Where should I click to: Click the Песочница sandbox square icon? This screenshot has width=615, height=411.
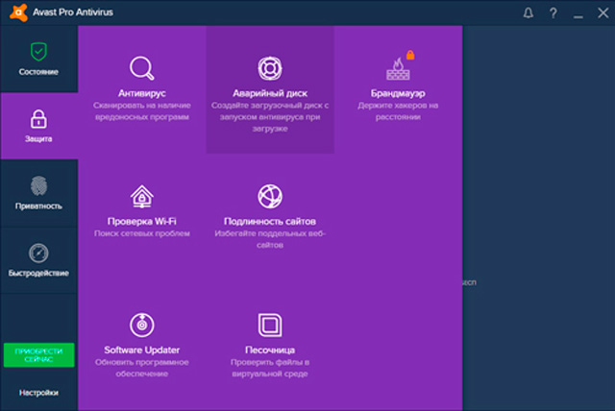[270, 325]
